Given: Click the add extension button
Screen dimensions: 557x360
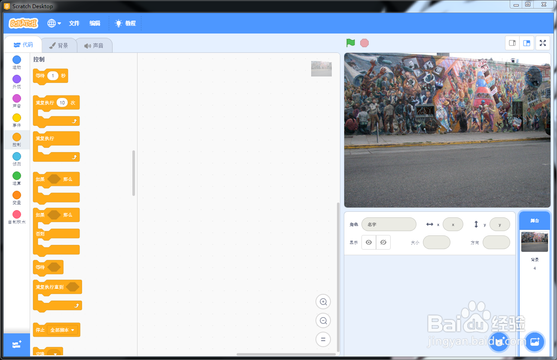Looking at the screenshot, I should pos(17,345).
